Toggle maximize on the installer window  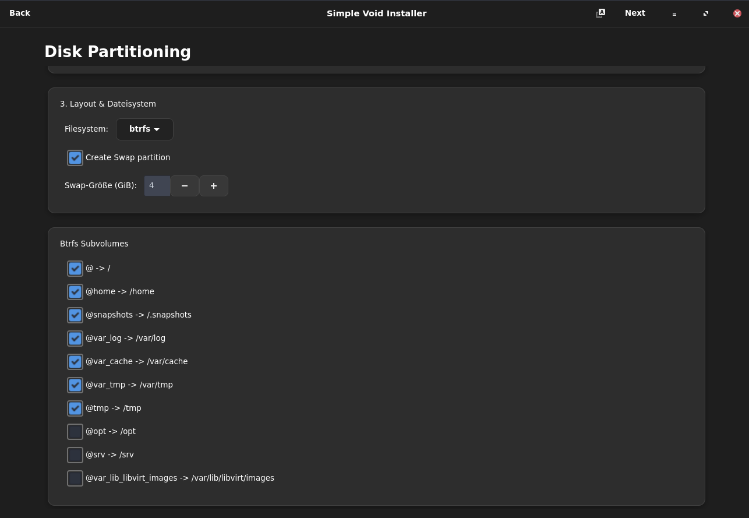tap(706, 13)
